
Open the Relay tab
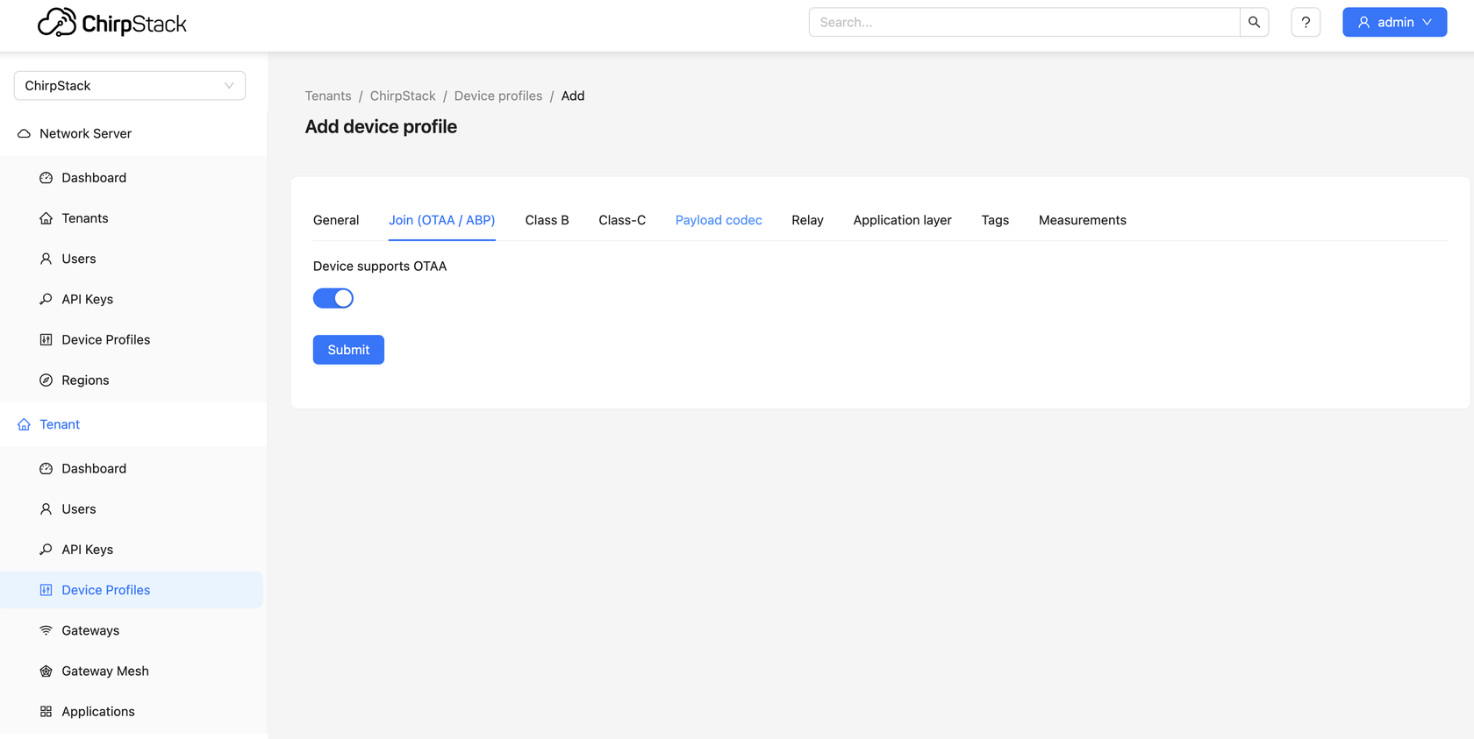pyautogui.click(x=807, y=220)
